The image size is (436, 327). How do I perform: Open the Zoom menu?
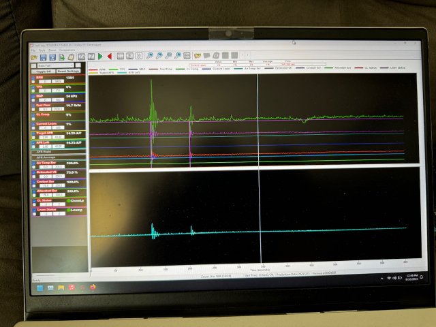coord(51,50)
